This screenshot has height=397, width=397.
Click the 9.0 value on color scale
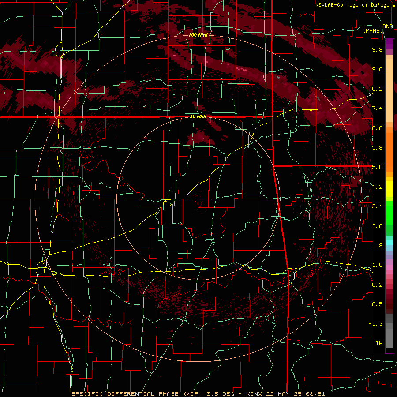tap(377, 69)
